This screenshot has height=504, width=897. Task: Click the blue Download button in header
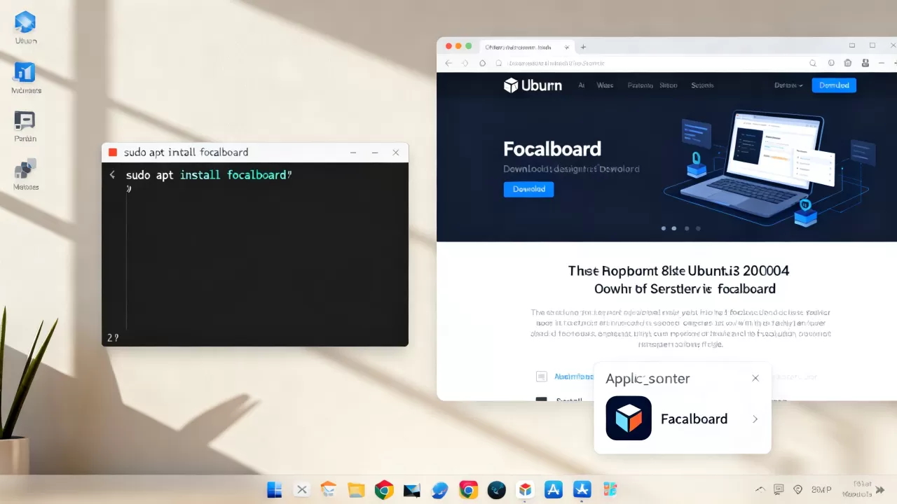click(834, 85)
